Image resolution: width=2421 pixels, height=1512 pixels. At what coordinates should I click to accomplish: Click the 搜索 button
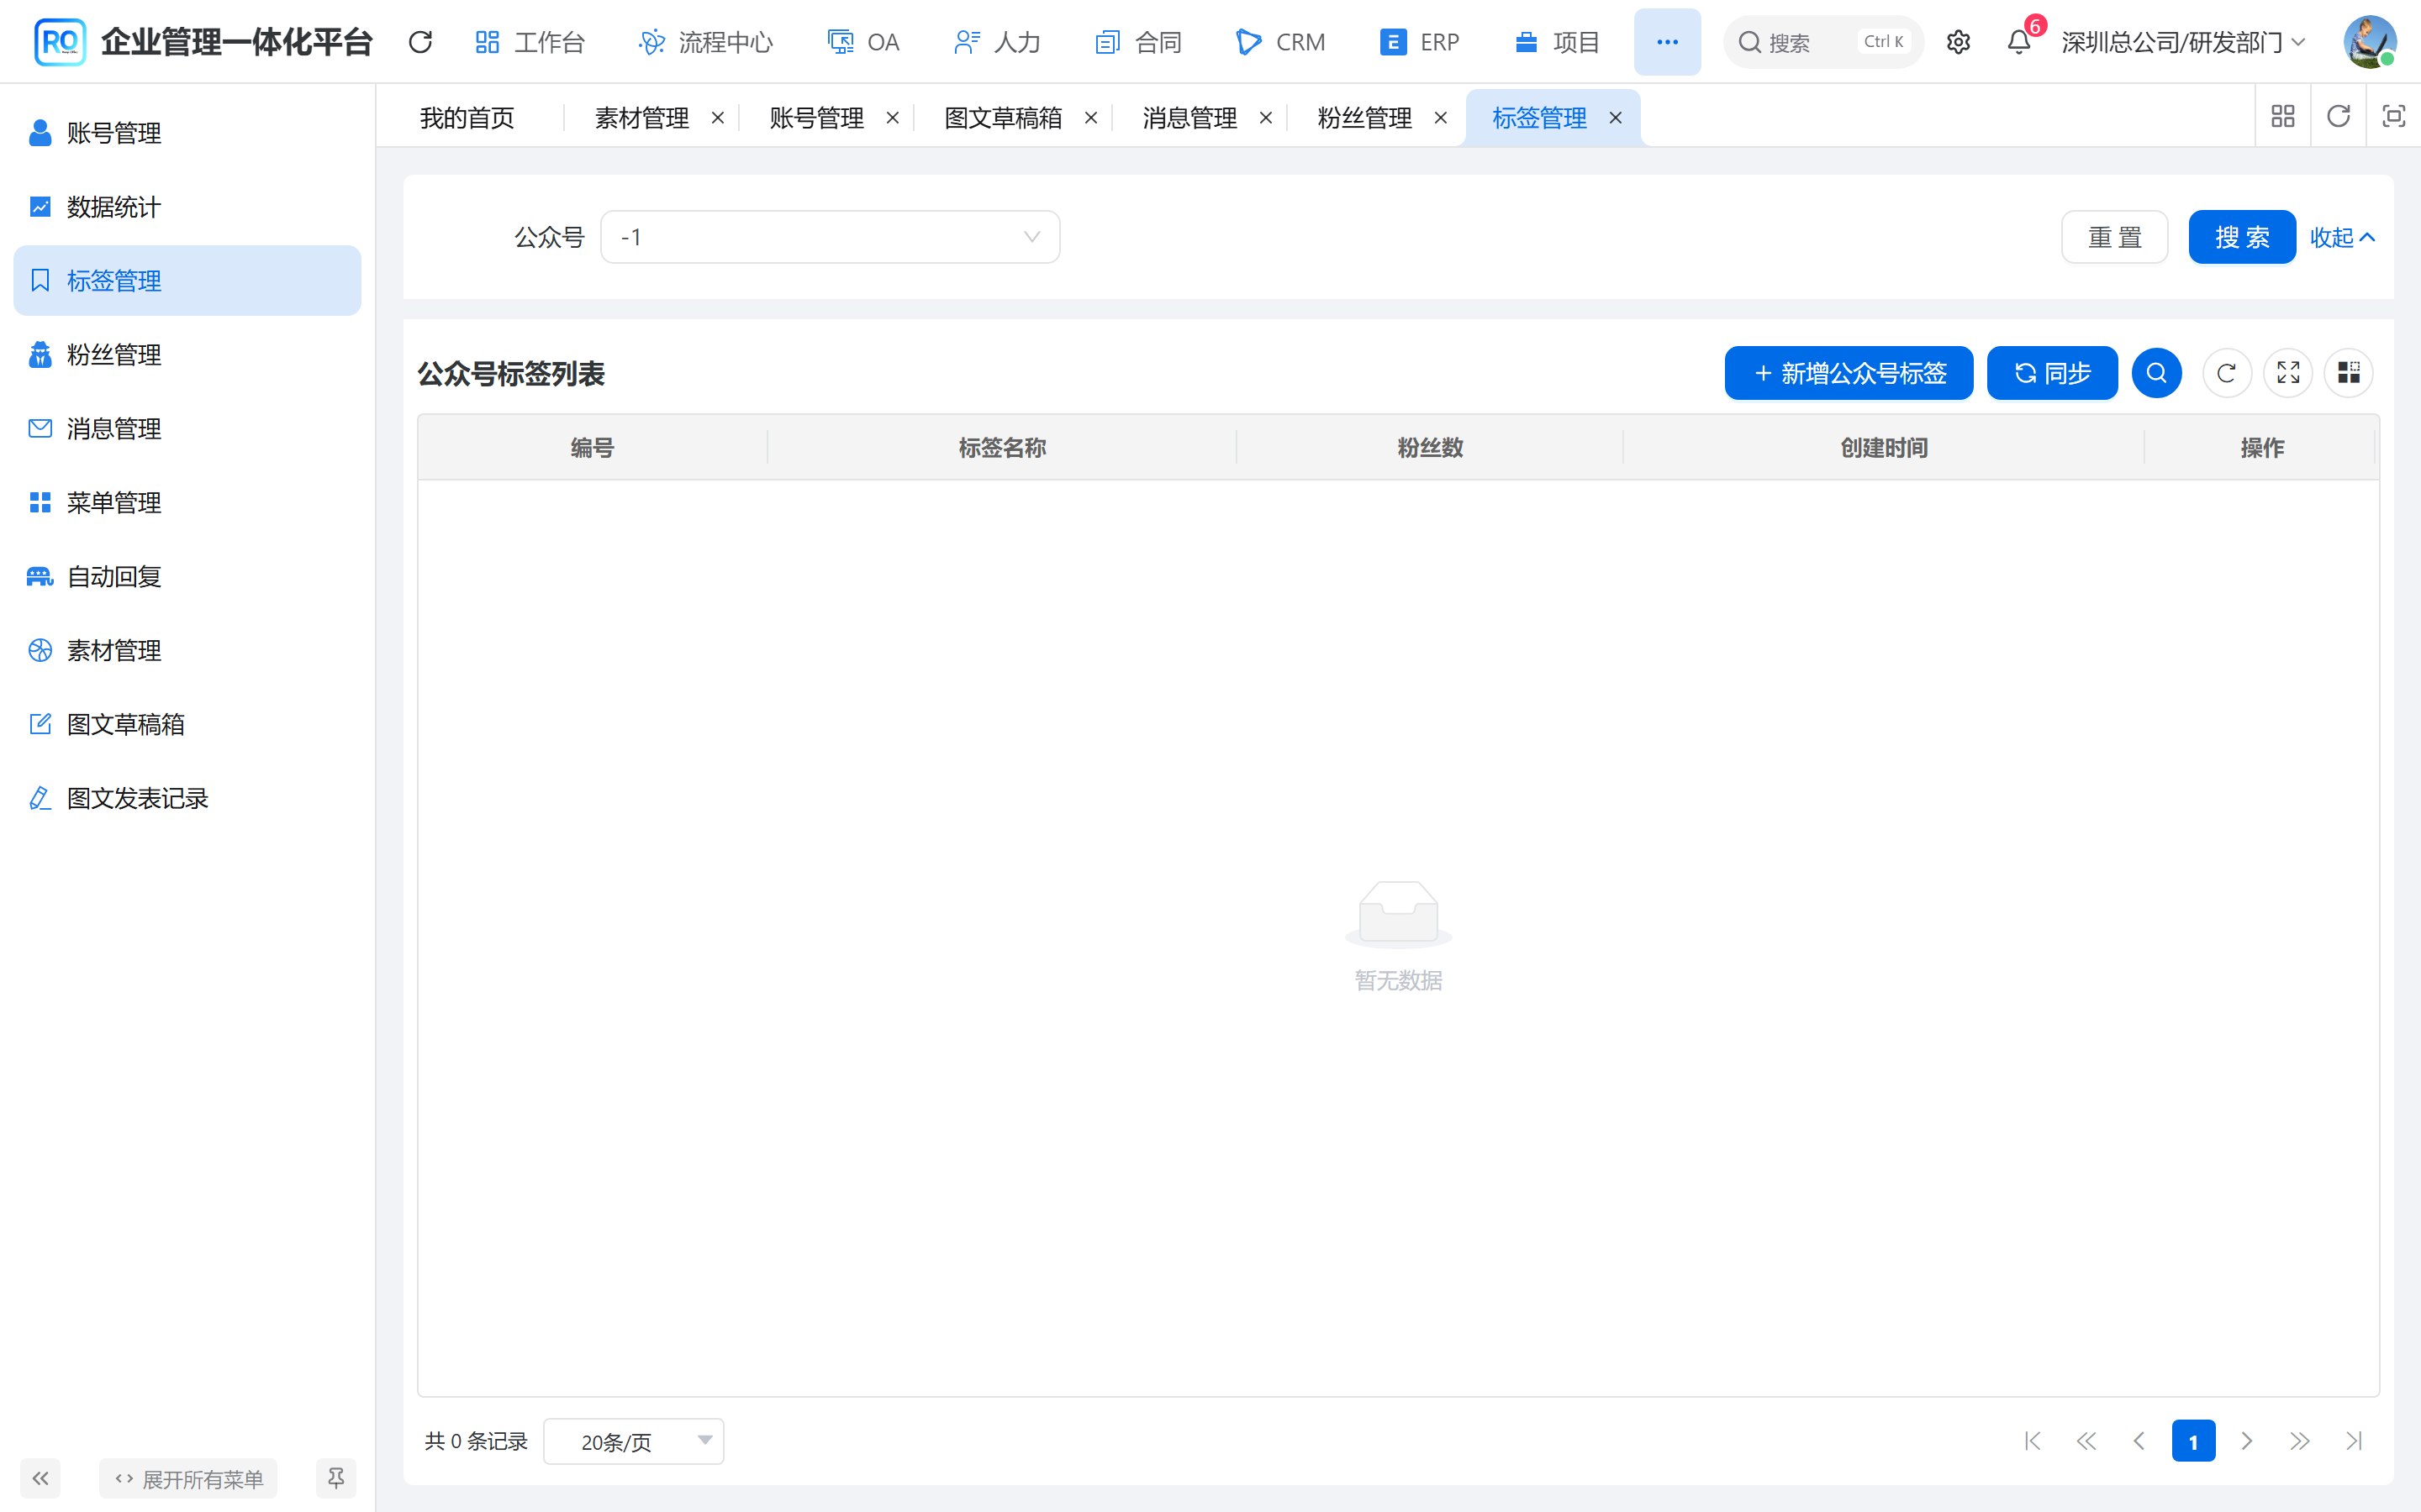(2241, 237)
